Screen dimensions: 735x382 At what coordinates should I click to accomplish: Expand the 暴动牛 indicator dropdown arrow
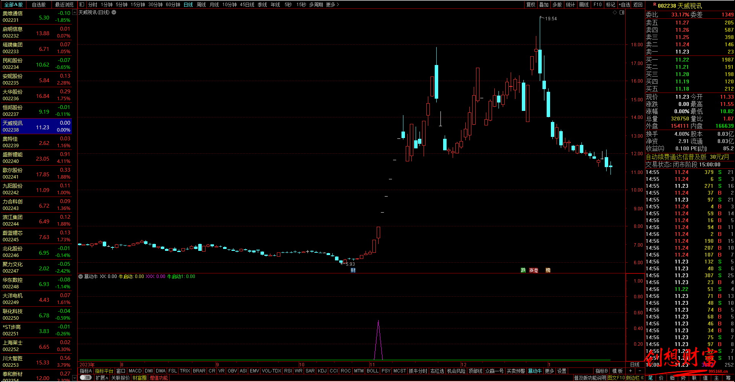81,276
